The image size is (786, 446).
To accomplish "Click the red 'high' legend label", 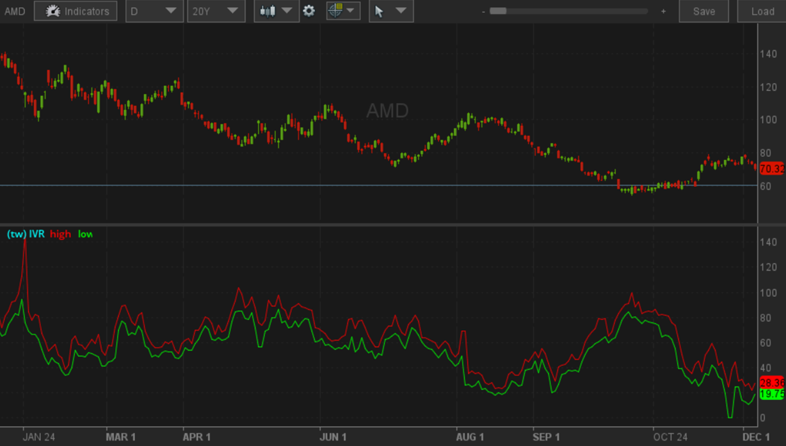I will (x=60, y=234).
